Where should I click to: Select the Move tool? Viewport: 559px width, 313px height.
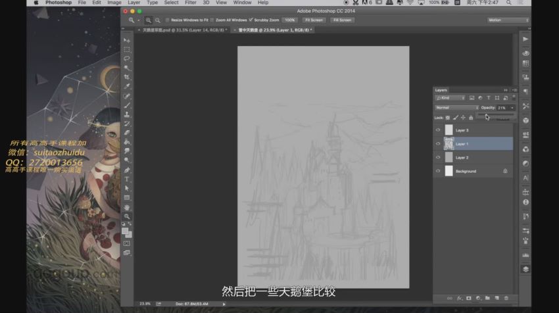pyautogui.click(x=127, y=40)
